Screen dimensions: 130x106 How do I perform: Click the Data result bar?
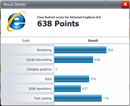72,79
